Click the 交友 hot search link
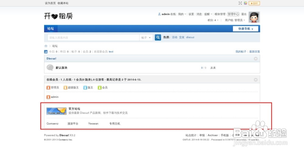Screen dimensions: 304x153 [182, 37]
